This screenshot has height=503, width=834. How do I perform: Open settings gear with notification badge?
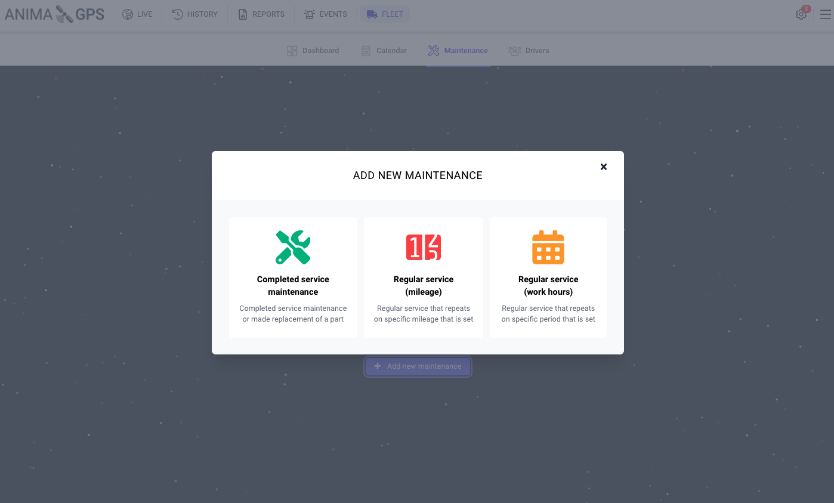coord(801,14)
